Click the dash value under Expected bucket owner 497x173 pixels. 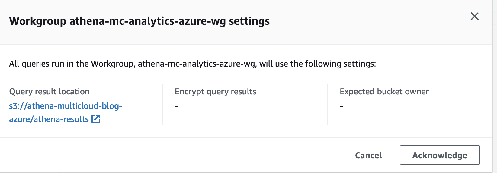(x=341, y=106)
